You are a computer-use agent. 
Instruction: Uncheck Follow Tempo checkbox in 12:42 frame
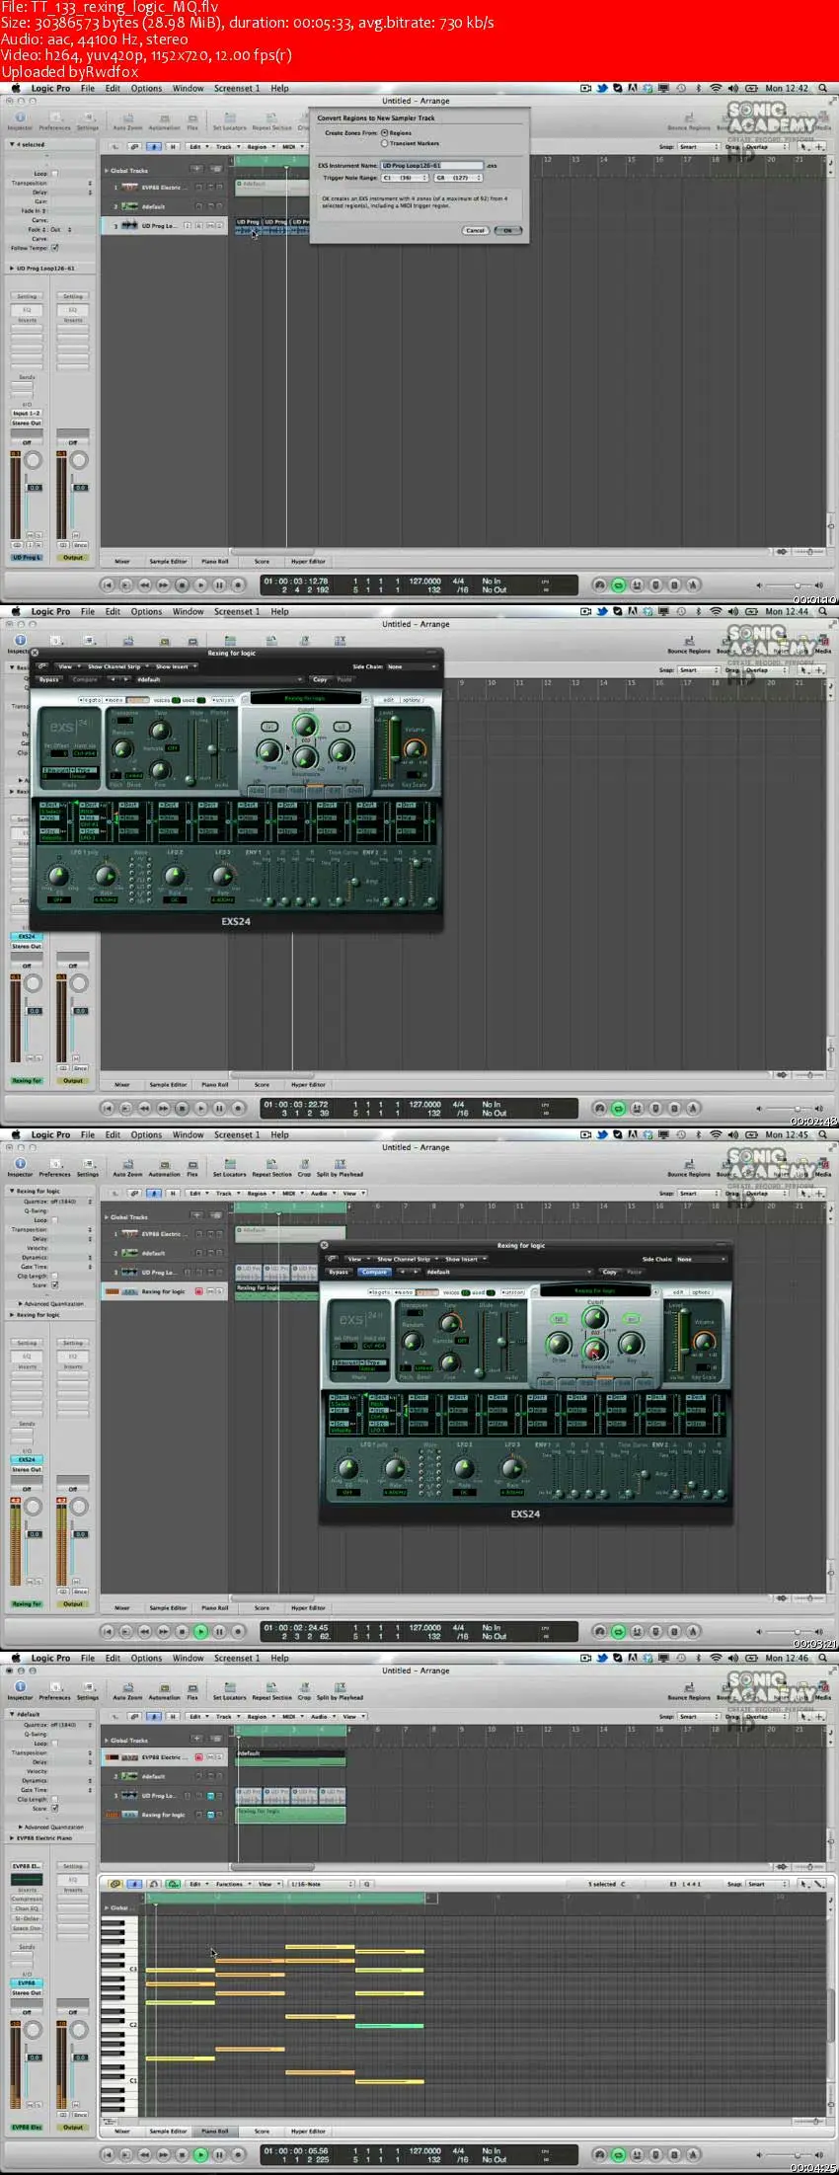coord(54,248)
